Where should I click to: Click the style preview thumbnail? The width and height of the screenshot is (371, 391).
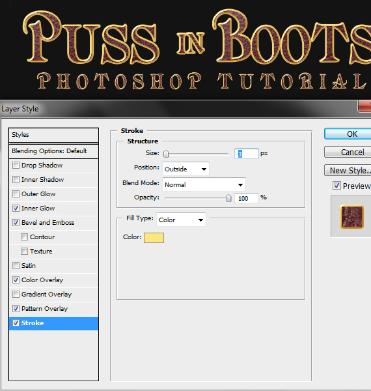[352, 217]
